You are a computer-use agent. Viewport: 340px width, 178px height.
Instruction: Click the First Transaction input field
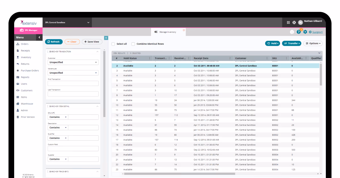coord(73,83)
